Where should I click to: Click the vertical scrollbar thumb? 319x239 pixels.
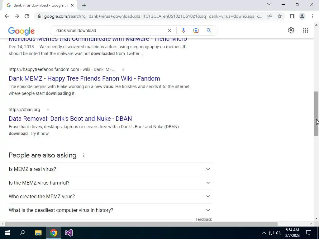click(316, 114)
